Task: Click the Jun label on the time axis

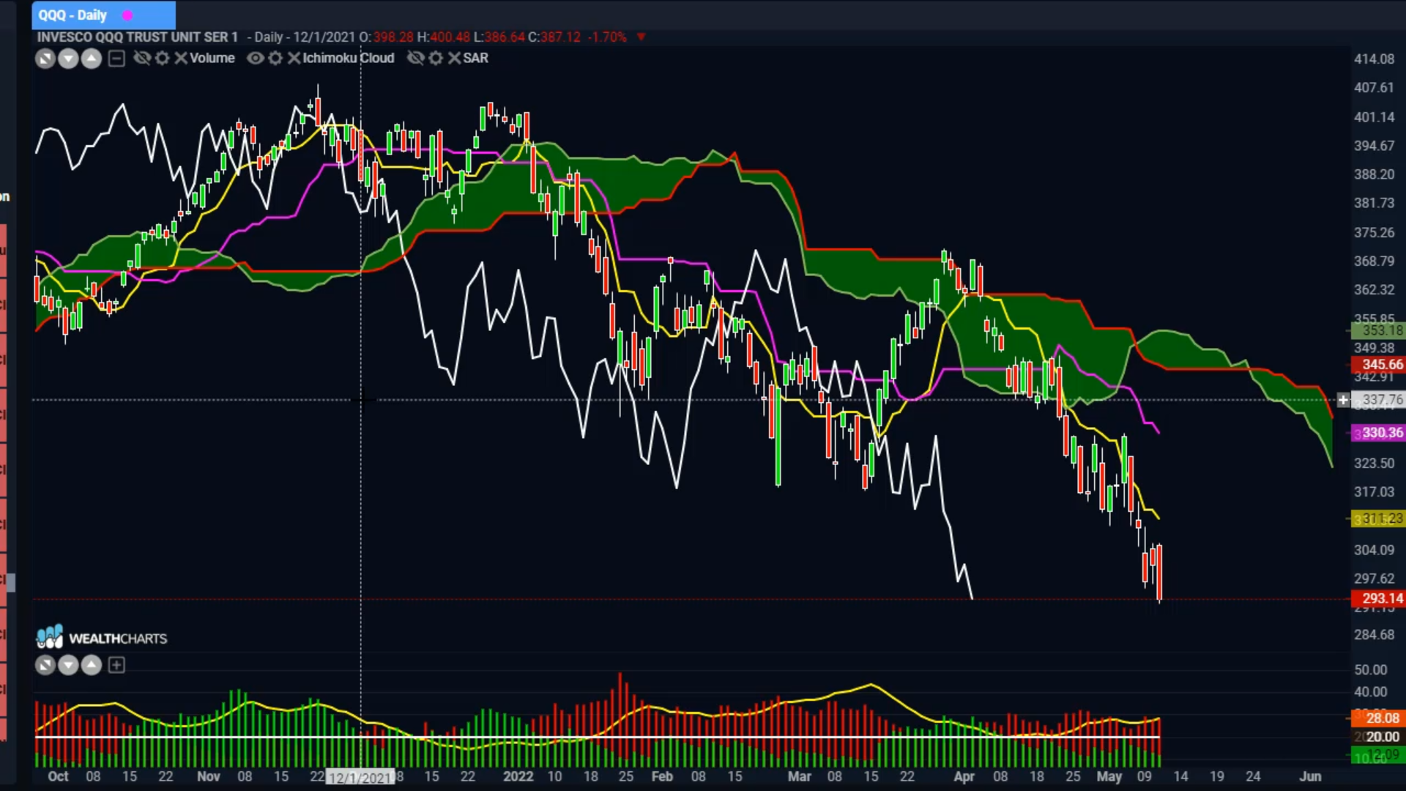Action: point(1310,776)
